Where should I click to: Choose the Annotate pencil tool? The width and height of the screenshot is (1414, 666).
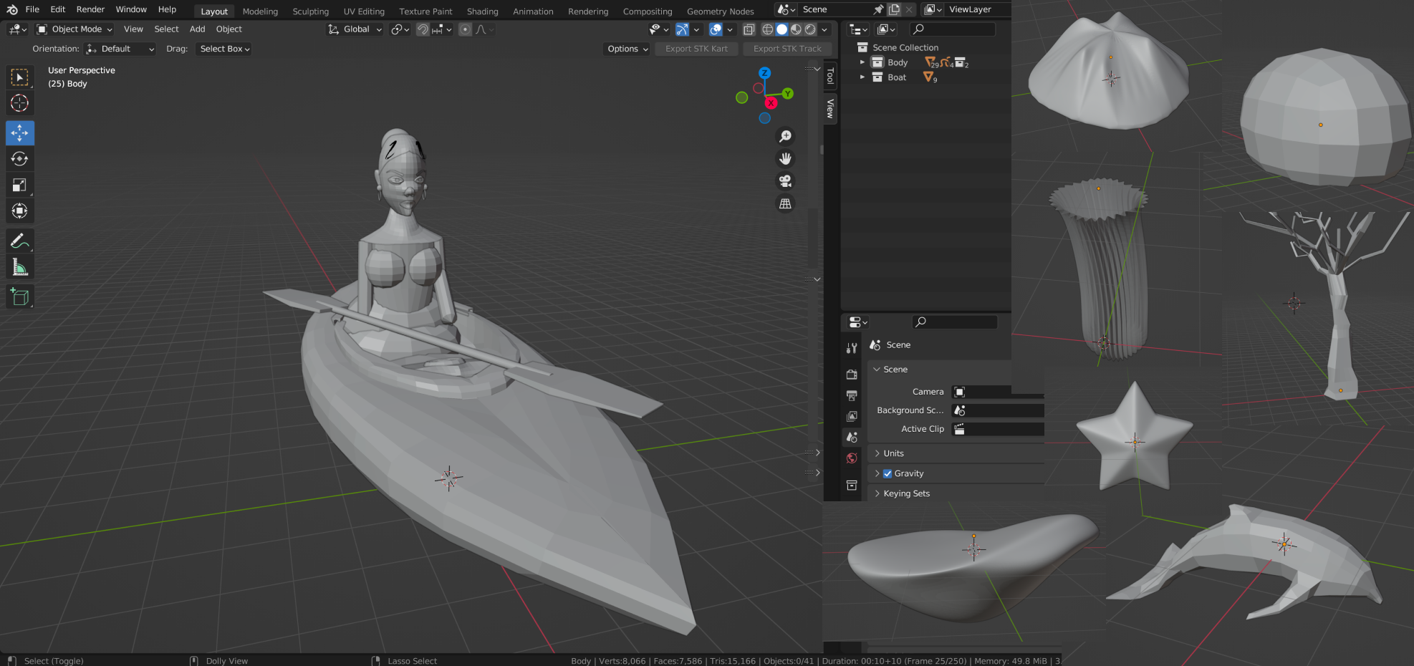pos(19,241)
